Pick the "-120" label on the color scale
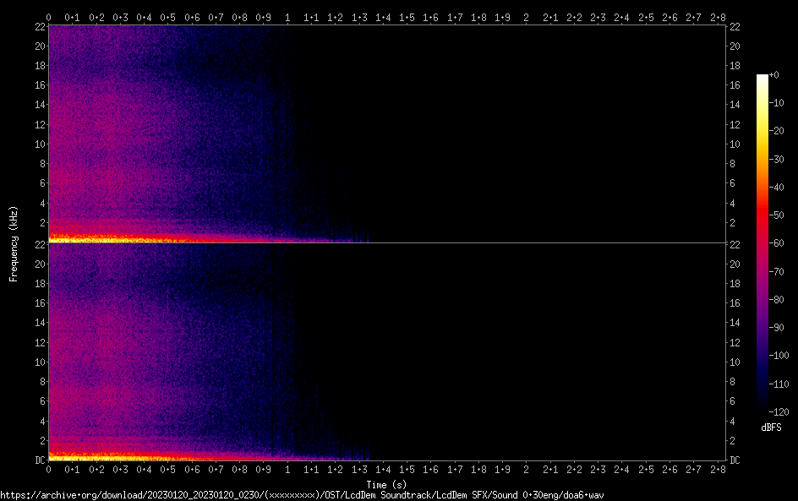Screen dimensions: 798x501 click(x=779, y=411)
